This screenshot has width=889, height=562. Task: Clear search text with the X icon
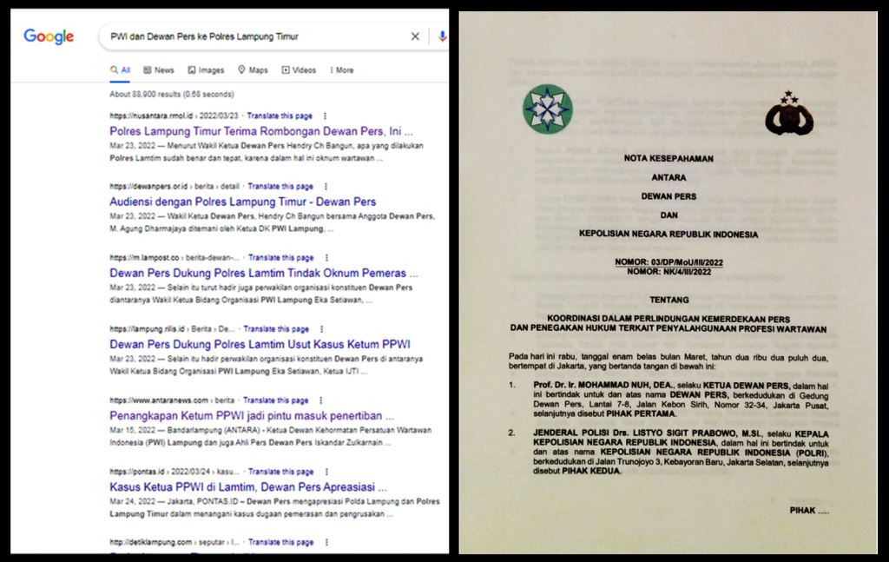(415, 36)
